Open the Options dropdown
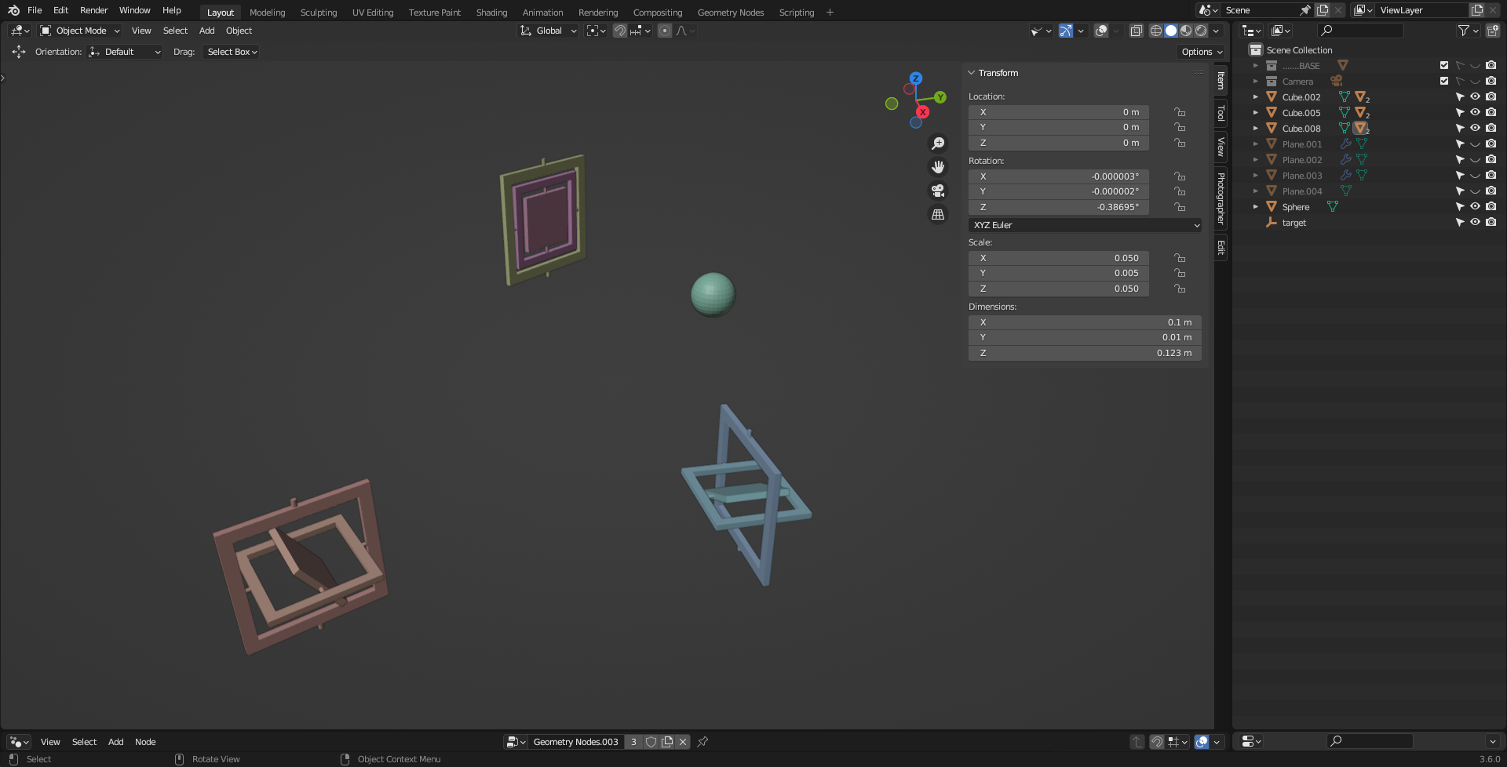Image resolution: width=1507 pixels, height=767 pixels. coord(1202,52)
